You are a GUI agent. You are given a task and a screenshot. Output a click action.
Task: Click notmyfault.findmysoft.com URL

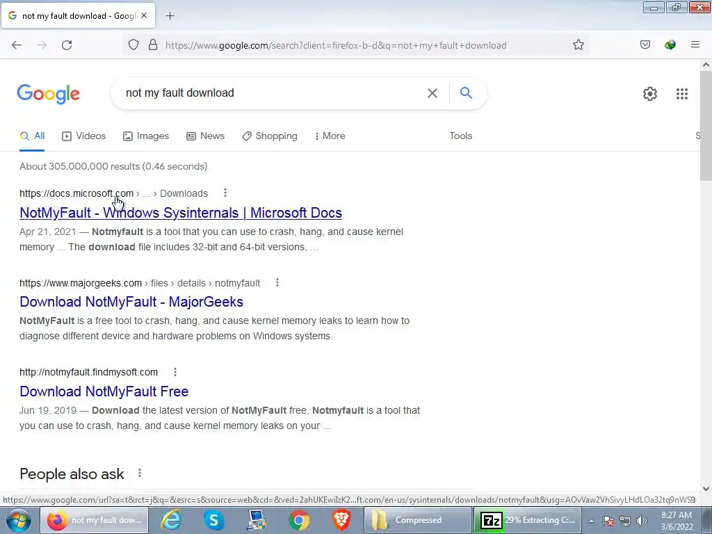(x=88, y=373)
